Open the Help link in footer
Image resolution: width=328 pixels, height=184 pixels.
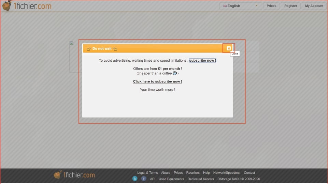206,173
